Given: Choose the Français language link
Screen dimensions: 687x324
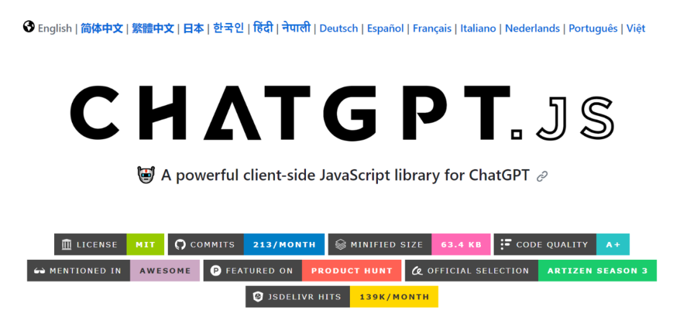Looking at the screenshot, I should click(x=432, y=29).
